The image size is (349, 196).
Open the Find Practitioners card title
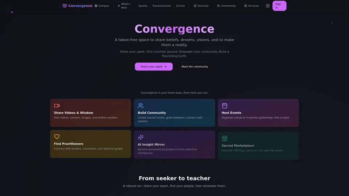coord(69,144)
